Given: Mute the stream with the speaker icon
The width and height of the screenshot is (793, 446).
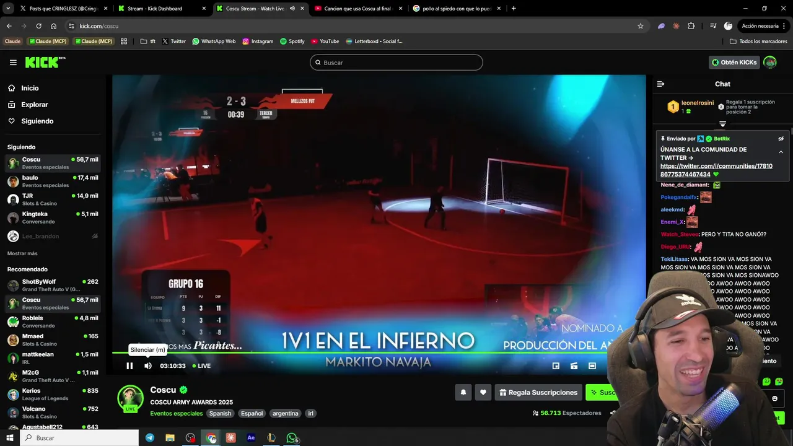Looking at the screenshot, I should (148, 366).
